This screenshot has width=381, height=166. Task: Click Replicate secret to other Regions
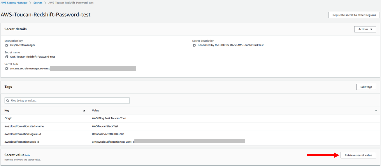click(x=354, y=15)
